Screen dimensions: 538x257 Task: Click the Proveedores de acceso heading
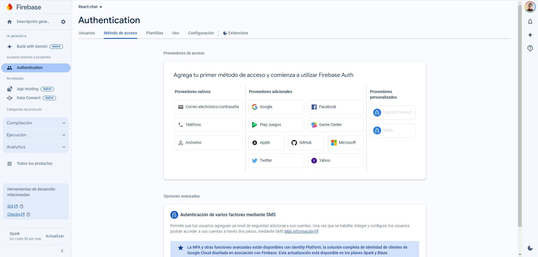pyautogui.click(x=184, y=53)
